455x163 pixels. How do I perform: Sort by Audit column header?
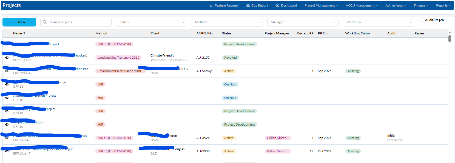391,33
